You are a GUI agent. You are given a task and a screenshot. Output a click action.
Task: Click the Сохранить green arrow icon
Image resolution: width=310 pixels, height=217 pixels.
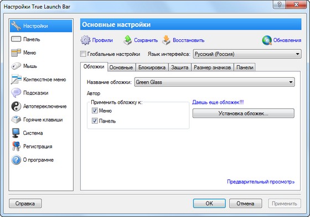(x=128, y=40)
